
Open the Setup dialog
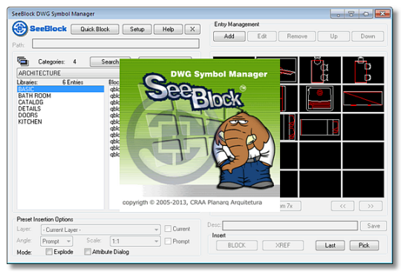tap(137, 30)
